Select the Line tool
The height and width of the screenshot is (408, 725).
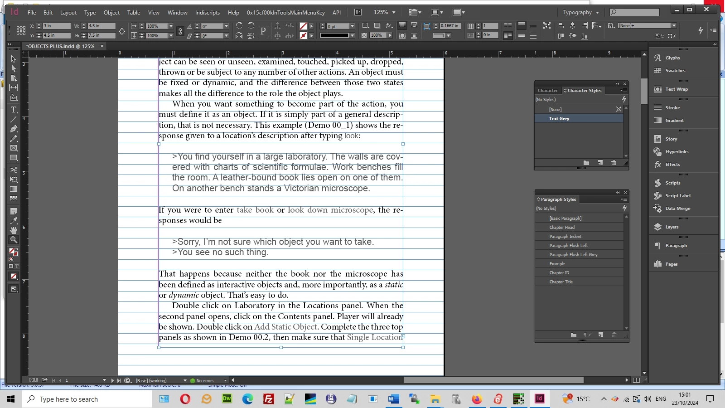click(x=14, y=119)
